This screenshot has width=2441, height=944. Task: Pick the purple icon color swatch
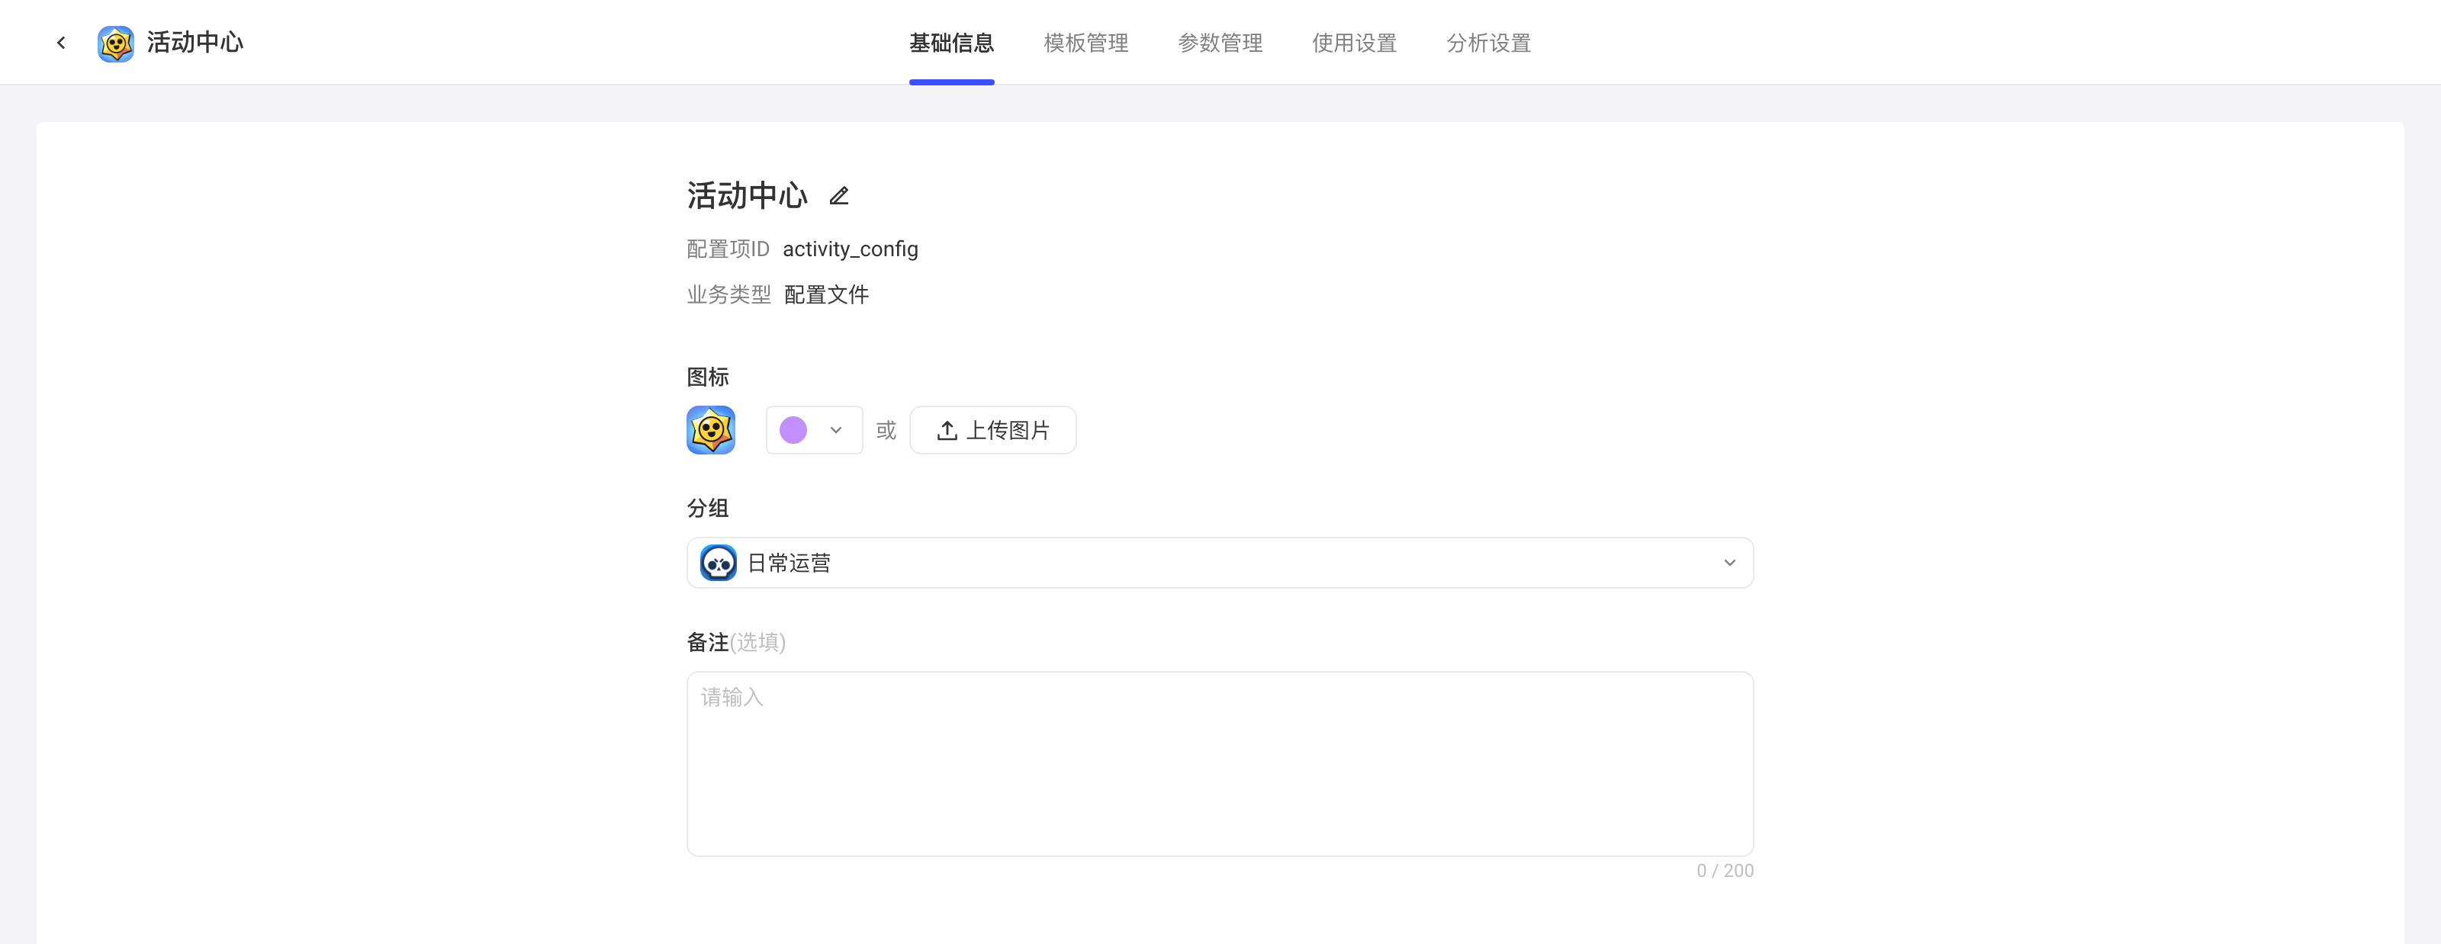point(793,430)
